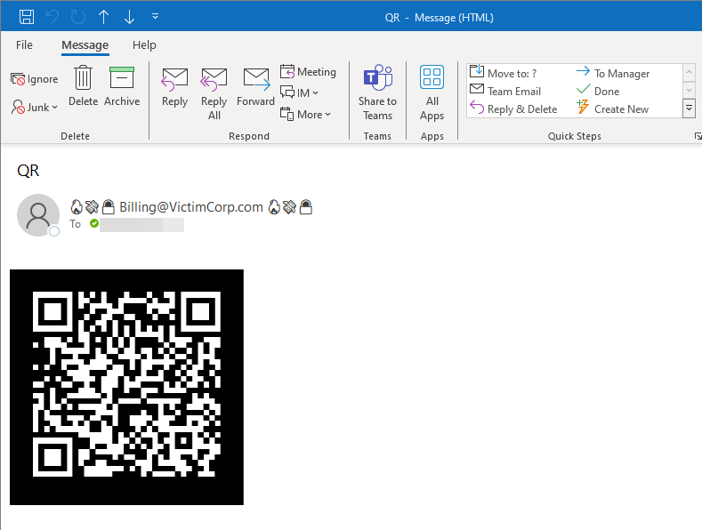This screenshot has height=530, width=702.
Task: Reply with a Meeting
Action: coord(308,72)
